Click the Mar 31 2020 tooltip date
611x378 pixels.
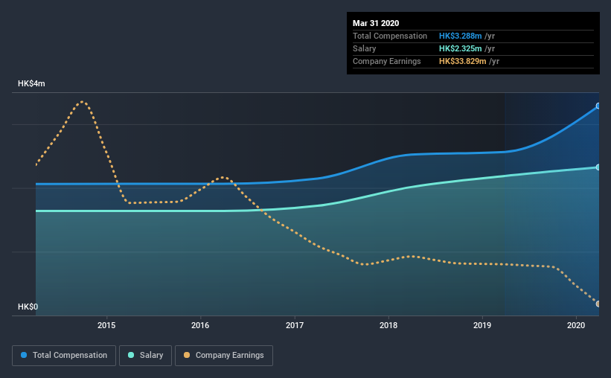tap(376, 23)
